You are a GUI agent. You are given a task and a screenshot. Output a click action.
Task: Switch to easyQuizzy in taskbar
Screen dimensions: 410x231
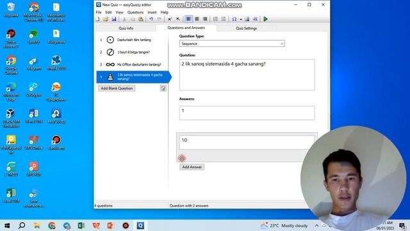click(140, 225)
